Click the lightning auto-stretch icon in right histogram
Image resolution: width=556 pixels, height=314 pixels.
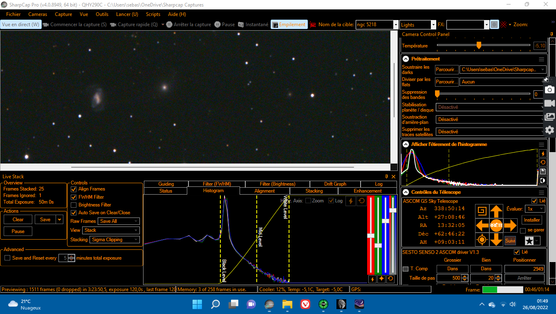point(543,154)
